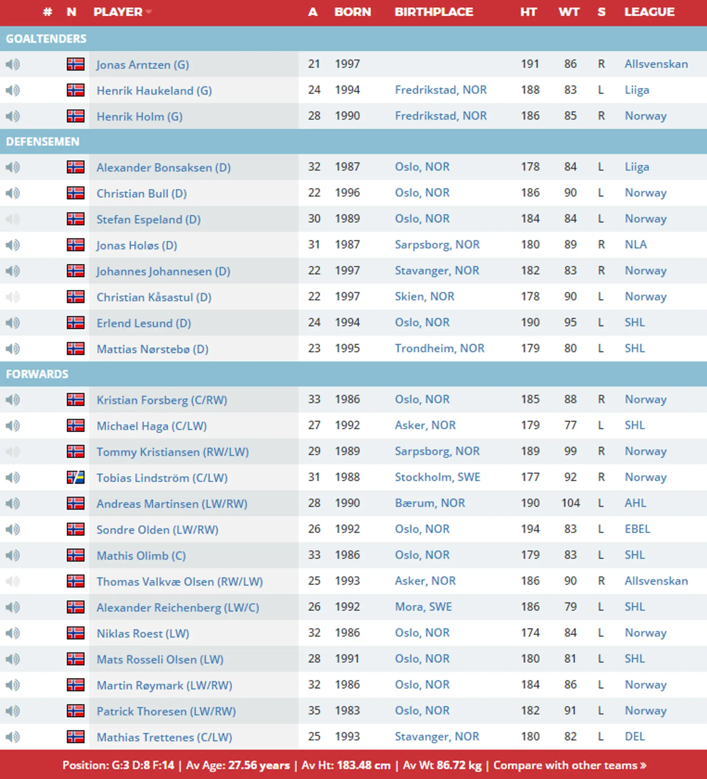Click Mora, SWE birthplace link
The height and width of the screenshot is (779, 707).
coord(423,606)
